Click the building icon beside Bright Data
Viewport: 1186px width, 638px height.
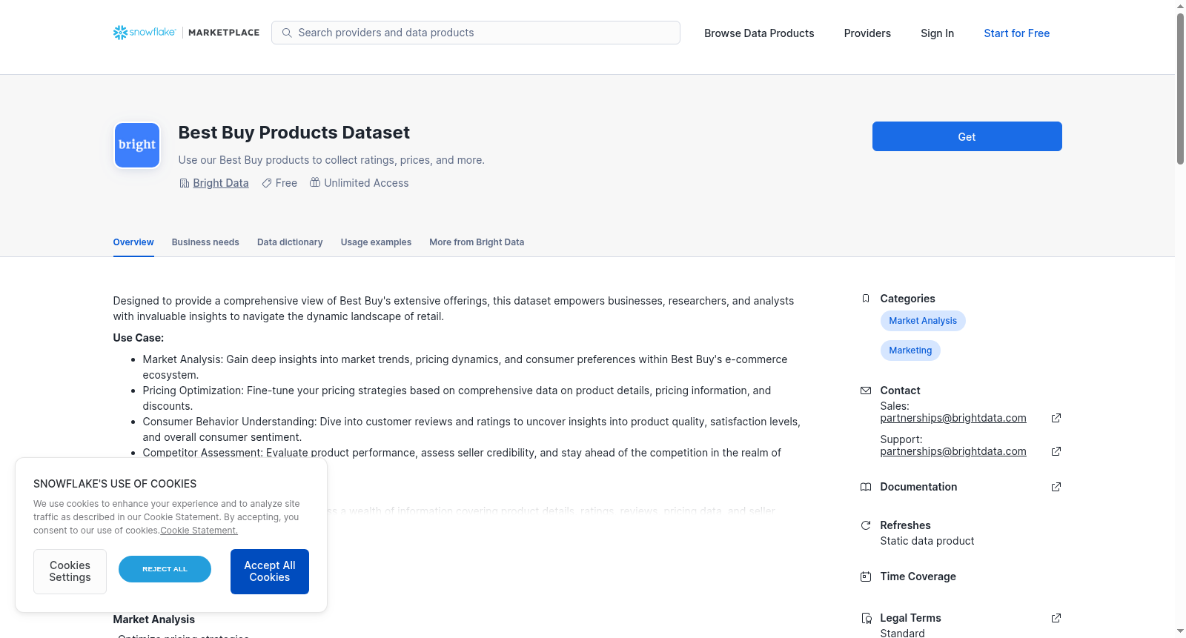(x=185, y=183)
